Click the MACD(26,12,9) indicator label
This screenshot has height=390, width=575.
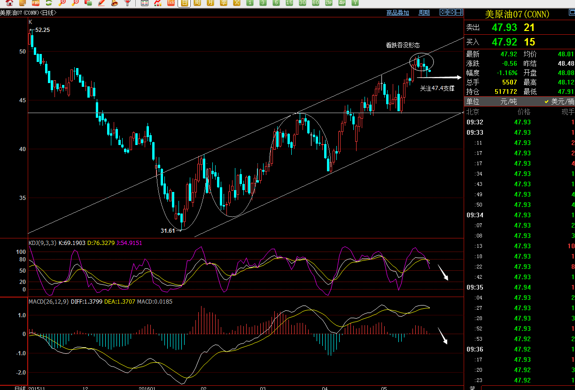[49, 301]
